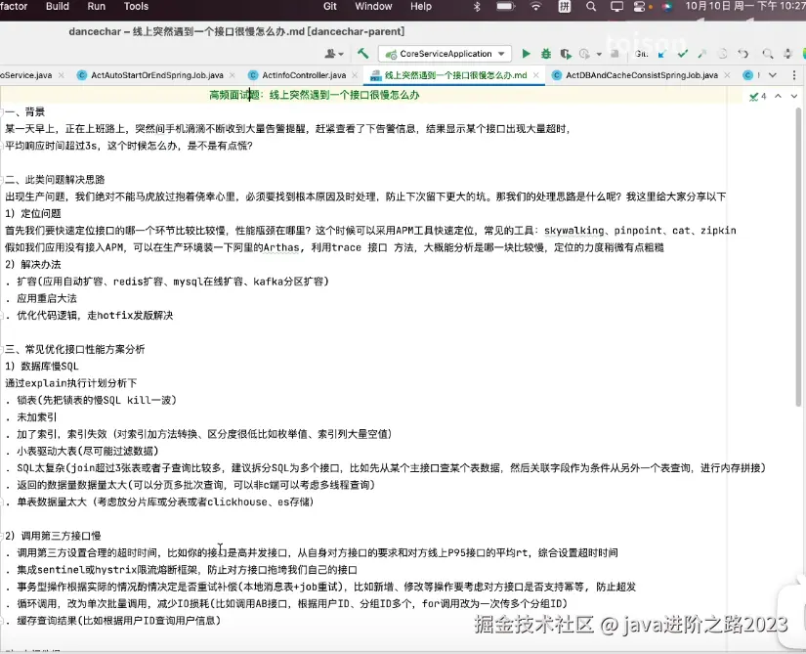Open the hidden tabs dropdown chevron
Viewport: 806px width, 654px height.
(774, 74)
